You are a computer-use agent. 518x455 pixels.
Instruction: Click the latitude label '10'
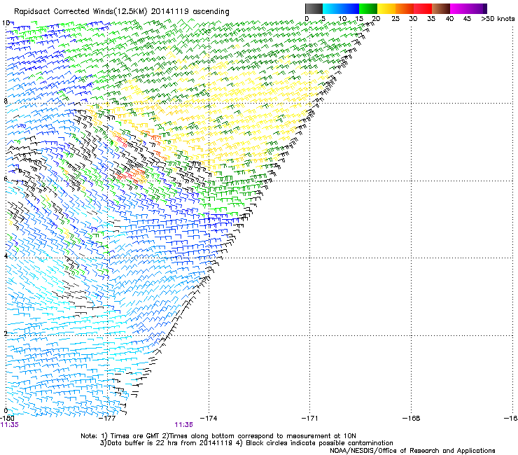[x=6, y=23]
